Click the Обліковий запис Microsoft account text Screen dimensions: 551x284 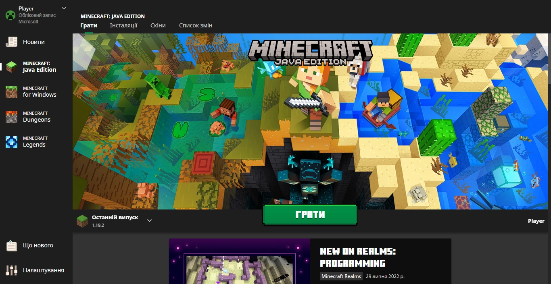coord(37,19)
